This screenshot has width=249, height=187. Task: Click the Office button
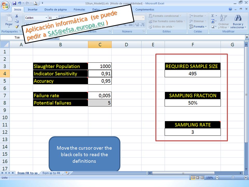click(x=5, y=5)
